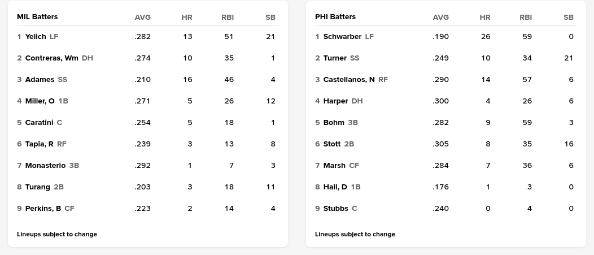The width and height of the screenshot is (594, 255).
Task: Click Bohm batter name
Action: point(334,123)
